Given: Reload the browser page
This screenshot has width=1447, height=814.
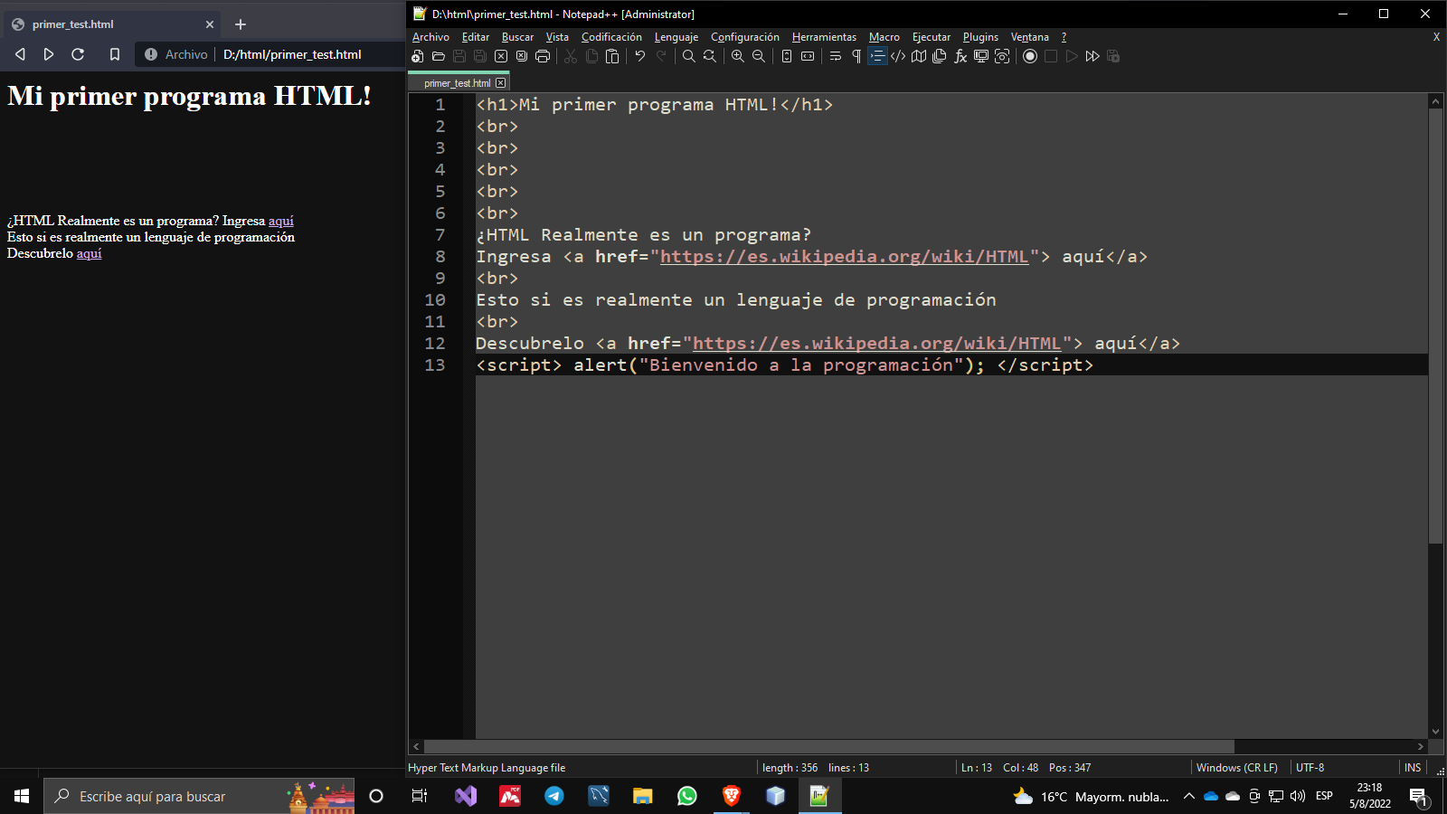Looking at the screenshot, I should point(78,54).
